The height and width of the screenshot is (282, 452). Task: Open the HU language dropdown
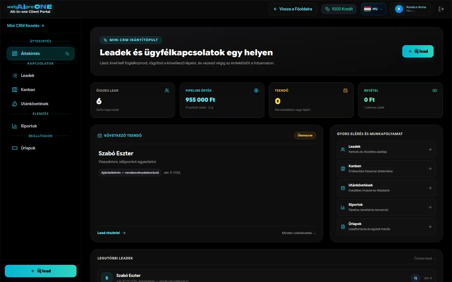click(x=373, y=9)
